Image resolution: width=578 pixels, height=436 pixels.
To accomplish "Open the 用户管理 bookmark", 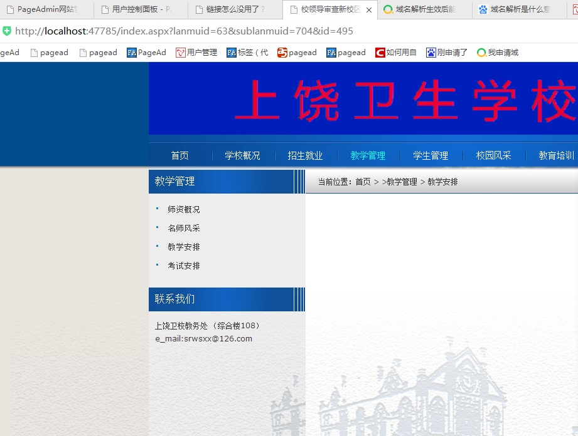I will [196, 53].
